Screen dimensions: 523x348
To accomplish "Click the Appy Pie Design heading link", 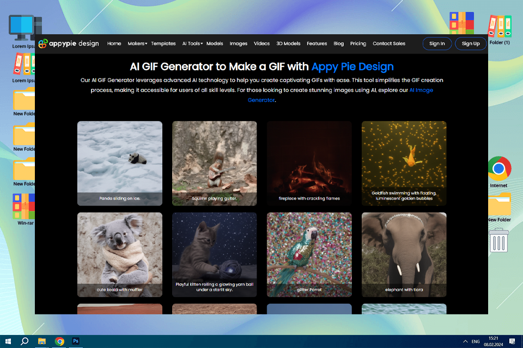I will pos(352,66).
